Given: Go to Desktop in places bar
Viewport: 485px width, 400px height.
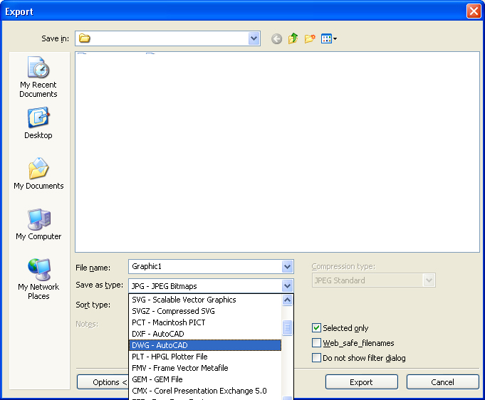Looking at the screenshot, I should click(38, 123).
